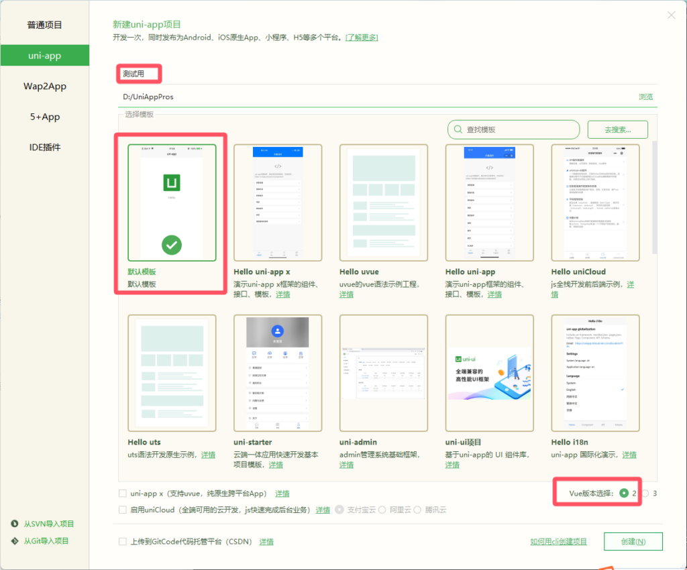Open 详情 link for uni-starter
This screenshot has width=687, height=570.
[x=276, y=465]
